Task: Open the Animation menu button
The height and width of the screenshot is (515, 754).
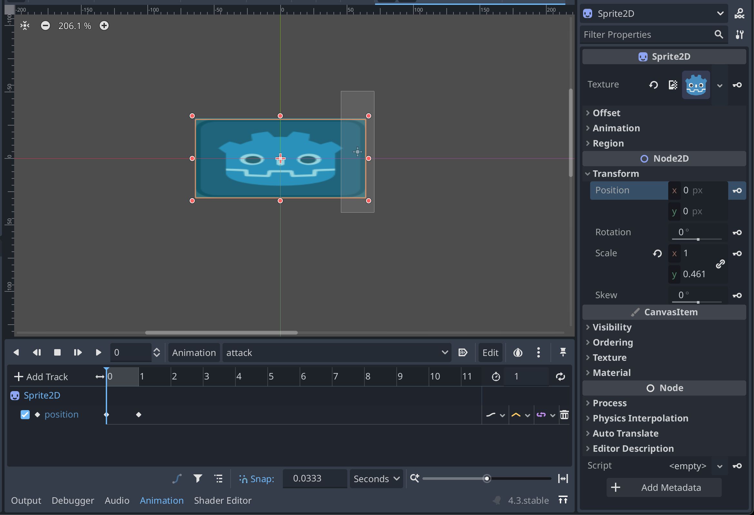Action: pyautogui.click(x=194, y=353)
